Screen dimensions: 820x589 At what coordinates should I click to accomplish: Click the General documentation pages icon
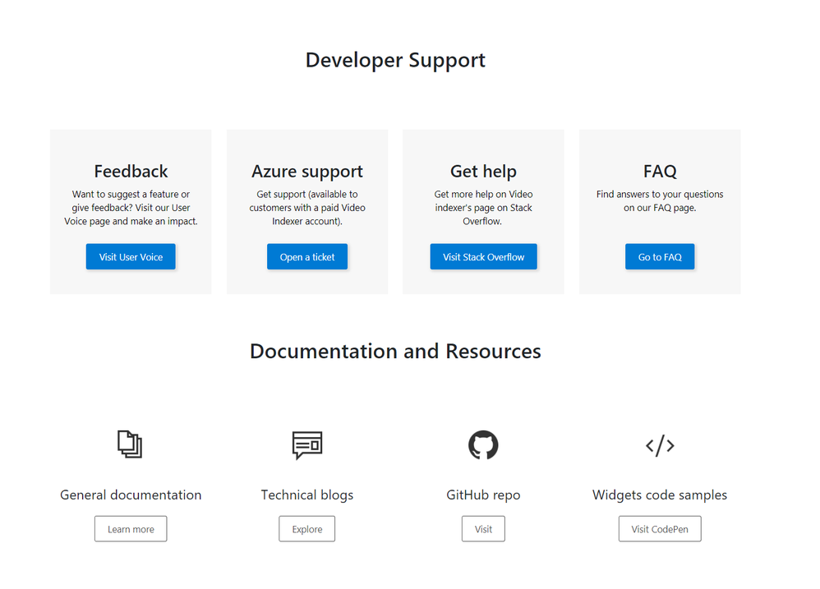130,444
